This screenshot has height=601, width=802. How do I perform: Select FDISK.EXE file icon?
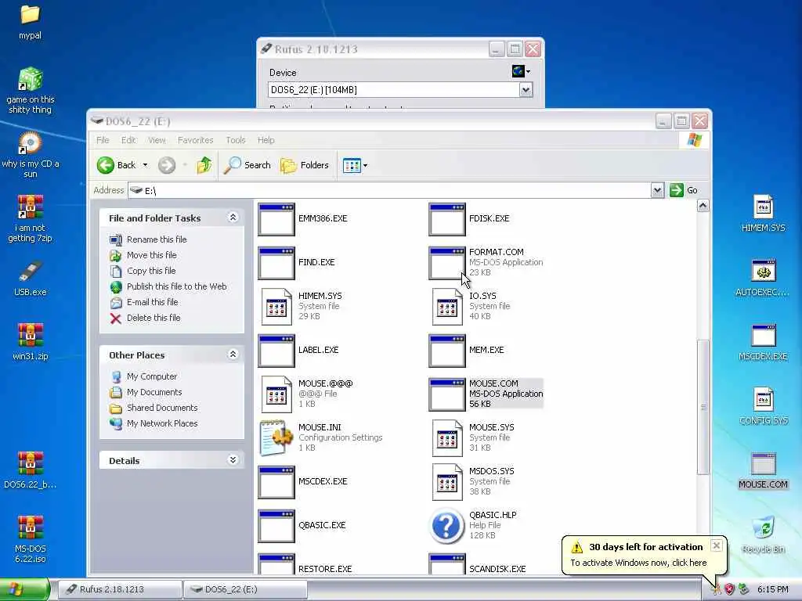[x=447, y=219]
